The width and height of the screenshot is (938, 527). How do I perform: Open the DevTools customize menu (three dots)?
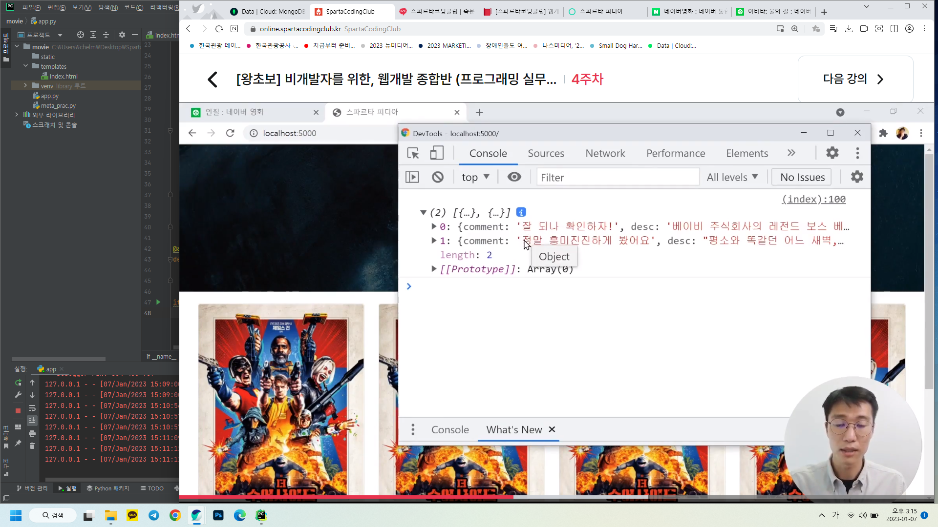click(x=857, y=153)
